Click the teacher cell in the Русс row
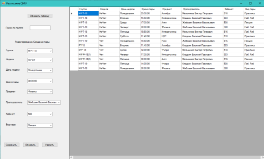Viewport: 264px width, 159px height. (202, 41)
